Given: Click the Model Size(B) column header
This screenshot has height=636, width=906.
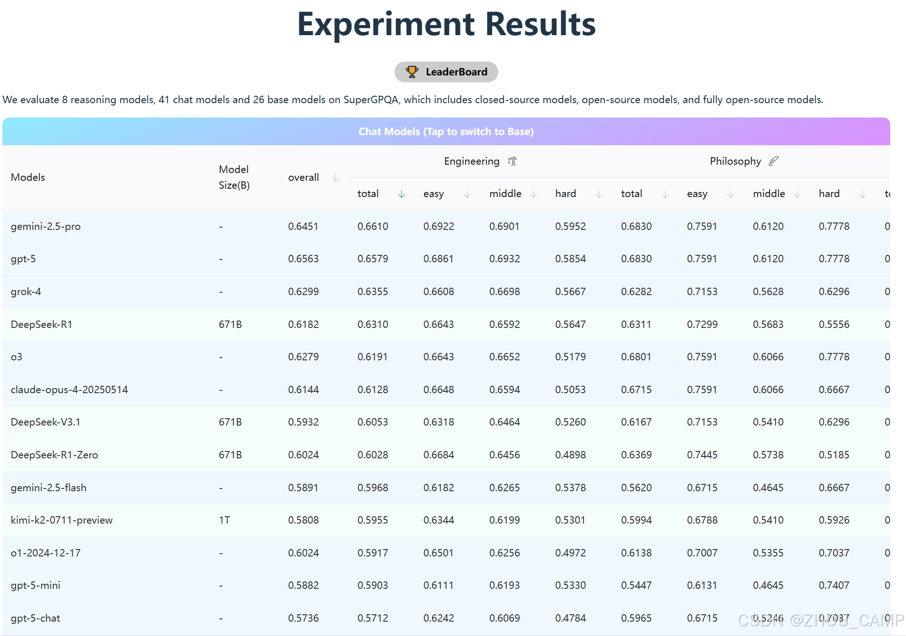Looking at the screenshot, I should point(234,177).
